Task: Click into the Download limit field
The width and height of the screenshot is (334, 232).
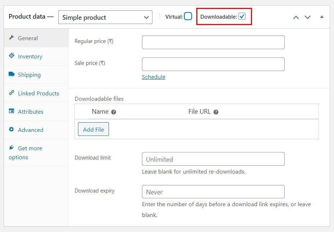Action: (x=213, y=159)
